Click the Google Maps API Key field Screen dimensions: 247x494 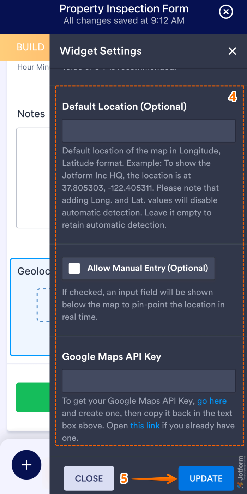point(148,380)
